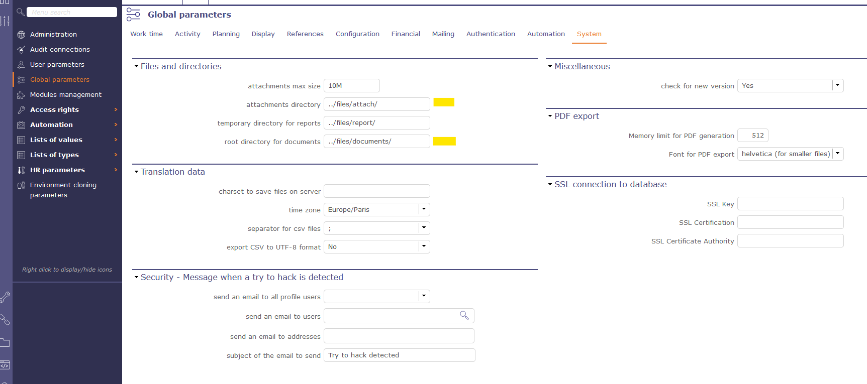Expand Access rights menu in sidebar
The width and height of the screenshot is (867, 384).
(116, 110)
